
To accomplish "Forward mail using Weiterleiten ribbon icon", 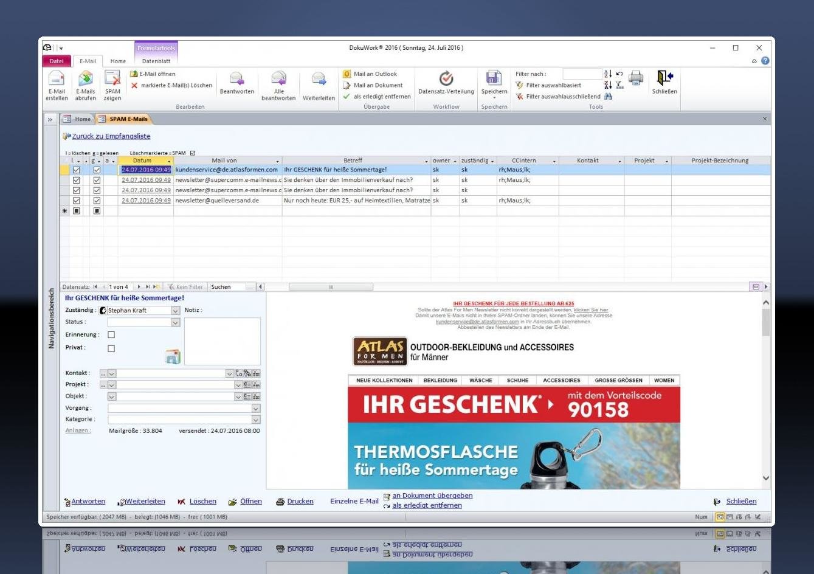I will (319, 79).
